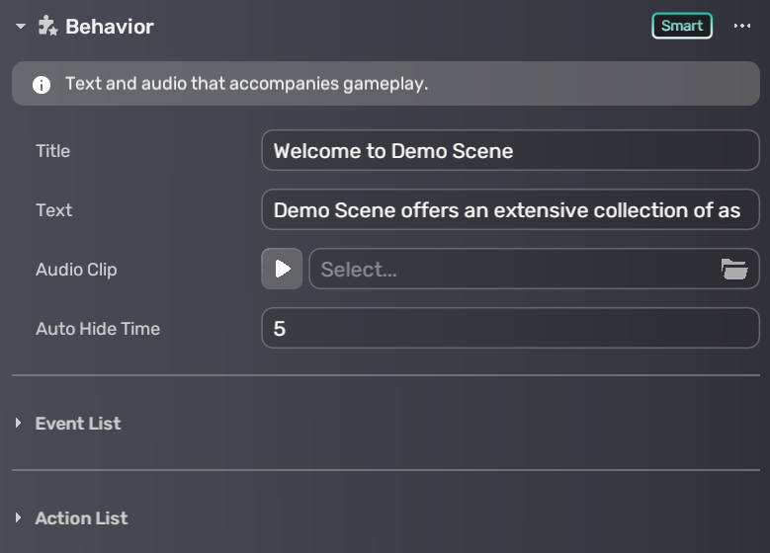Screen dimensions: 770x553
Task: Click the Behavior section heading text
Action: (x=109, y=27)
